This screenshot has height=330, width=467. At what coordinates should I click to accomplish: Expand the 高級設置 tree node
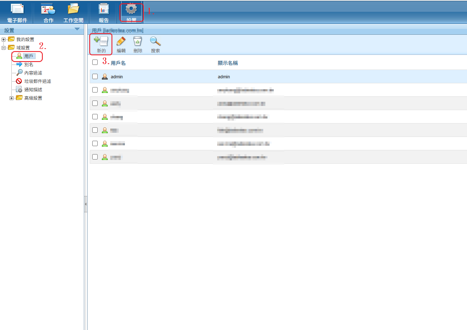point(12,98)
